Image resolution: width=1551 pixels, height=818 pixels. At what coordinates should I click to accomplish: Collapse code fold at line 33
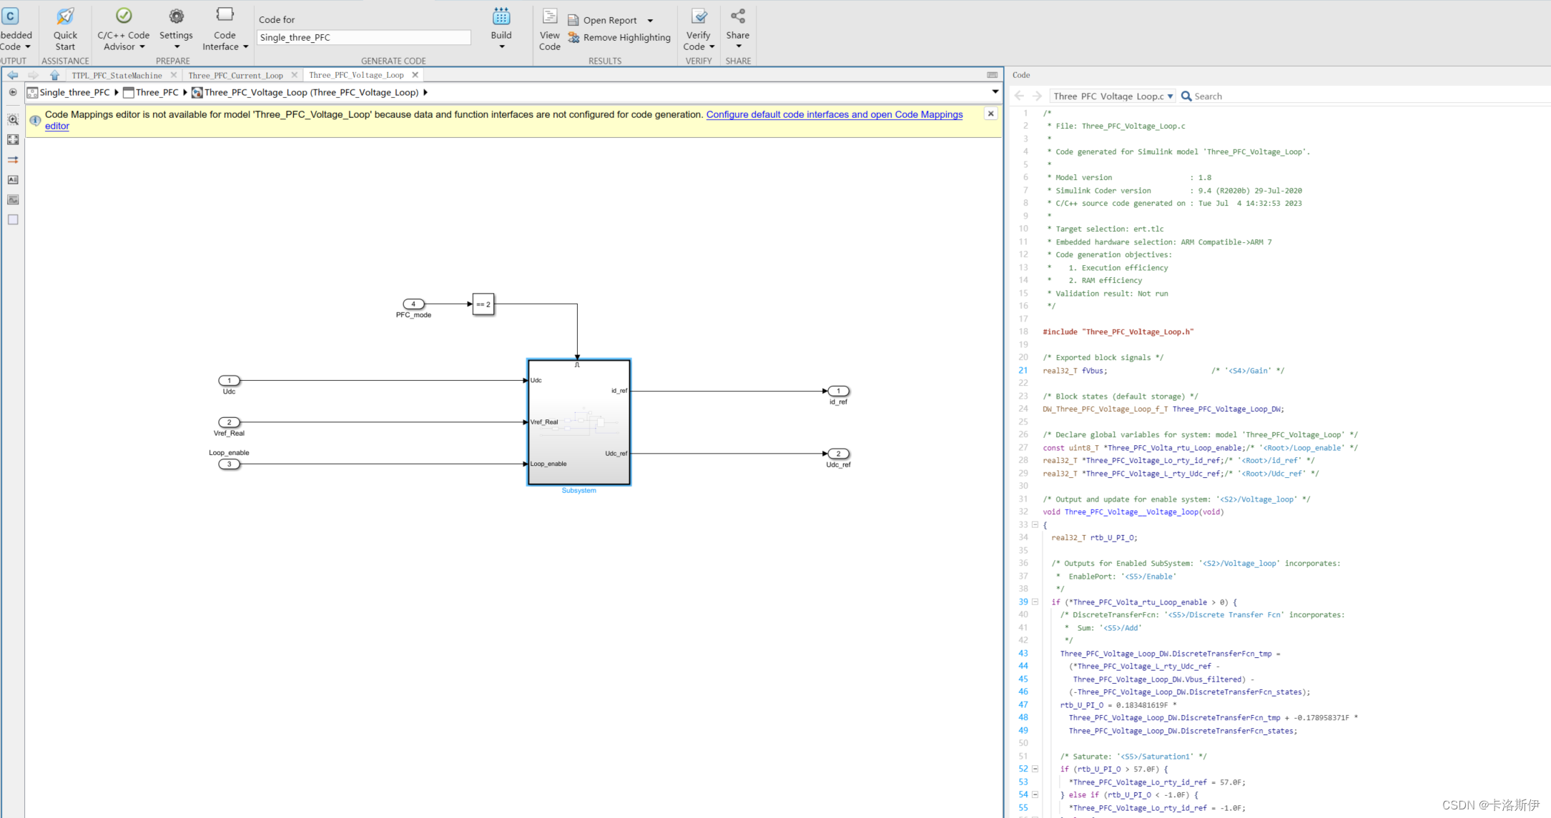[1035, 524]
